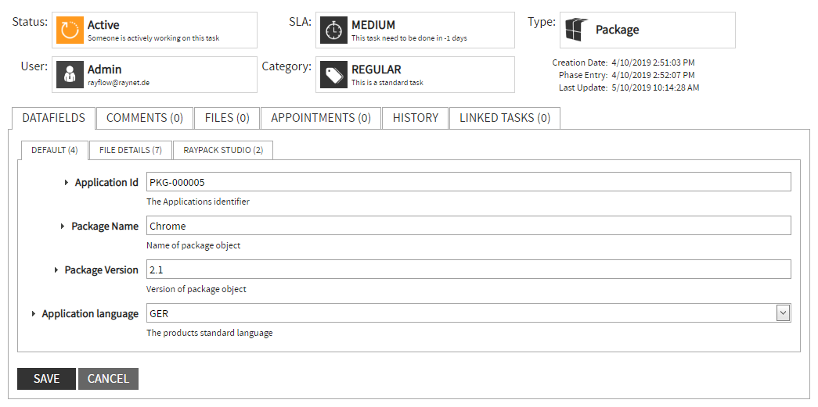This screenshot has height=407, width=818.
Task: Click the Application Id input field
Action: point(468,182)
